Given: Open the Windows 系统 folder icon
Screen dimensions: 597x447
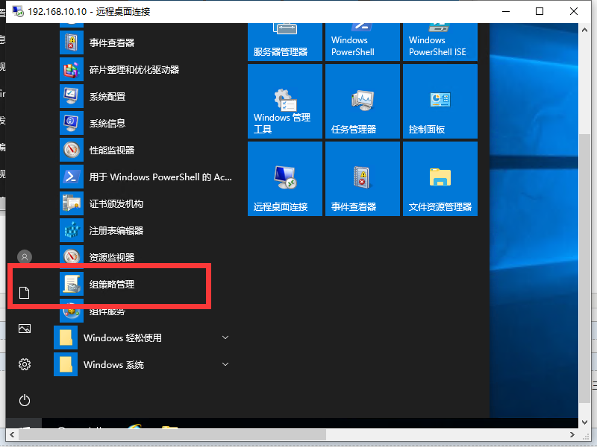Looking at the screenshot, I should 66,364.
